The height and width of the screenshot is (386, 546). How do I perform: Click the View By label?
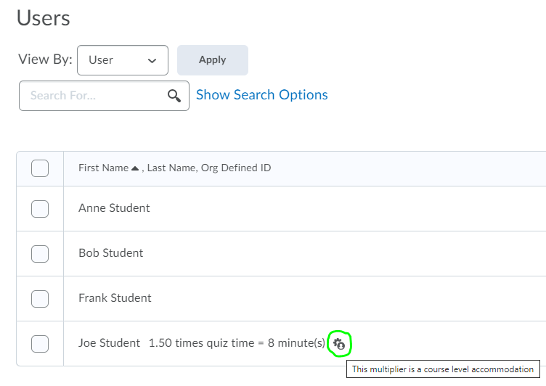click(45, 59)
